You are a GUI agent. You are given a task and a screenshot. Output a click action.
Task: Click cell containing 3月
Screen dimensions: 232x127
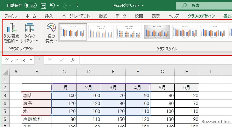point(113,88)
